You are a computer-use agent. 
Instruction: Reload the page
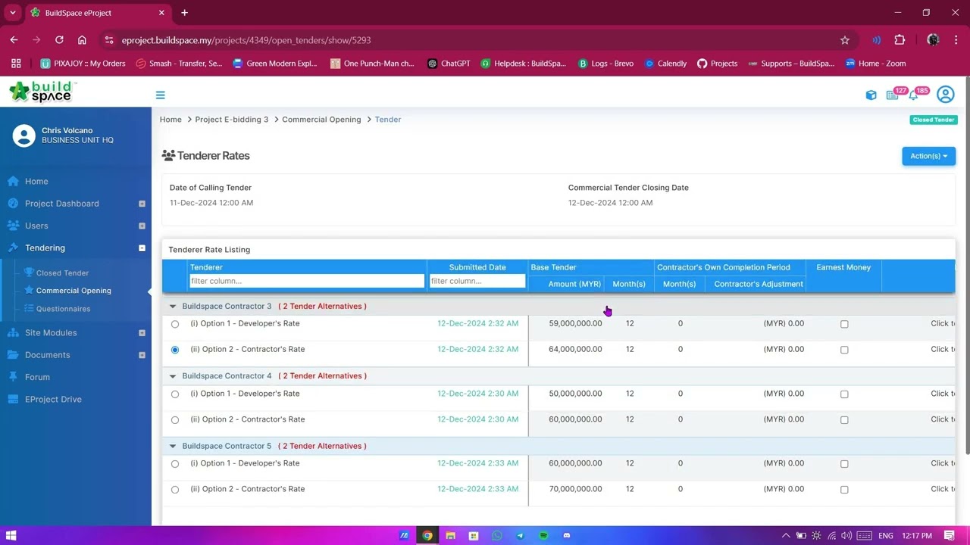coord(59,40)
